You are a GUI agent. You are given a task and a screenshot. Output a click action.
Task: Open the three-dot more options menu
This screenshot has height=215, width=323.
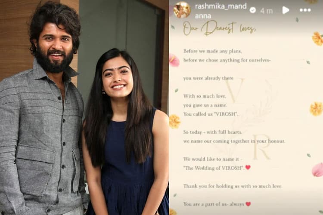point(305,10)
